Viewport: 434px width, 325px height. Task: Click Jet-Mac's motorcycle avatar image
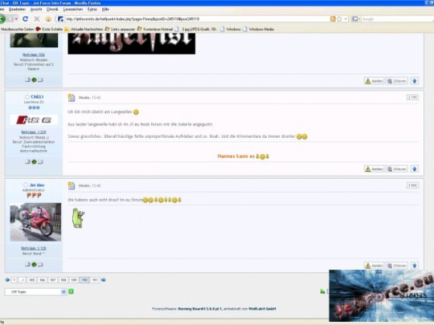[x=36, y=222]
